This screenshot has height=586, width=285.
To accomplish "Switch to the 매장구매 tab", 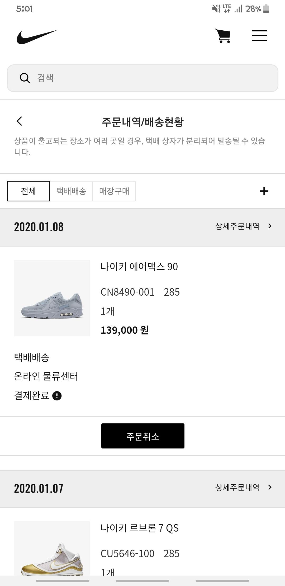I will click(x=114, y=191).
